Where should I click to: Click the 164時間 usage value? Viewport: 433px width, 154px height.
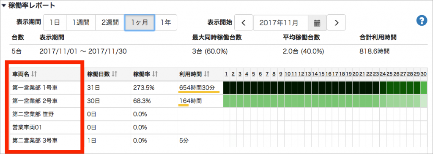point(191,101)
